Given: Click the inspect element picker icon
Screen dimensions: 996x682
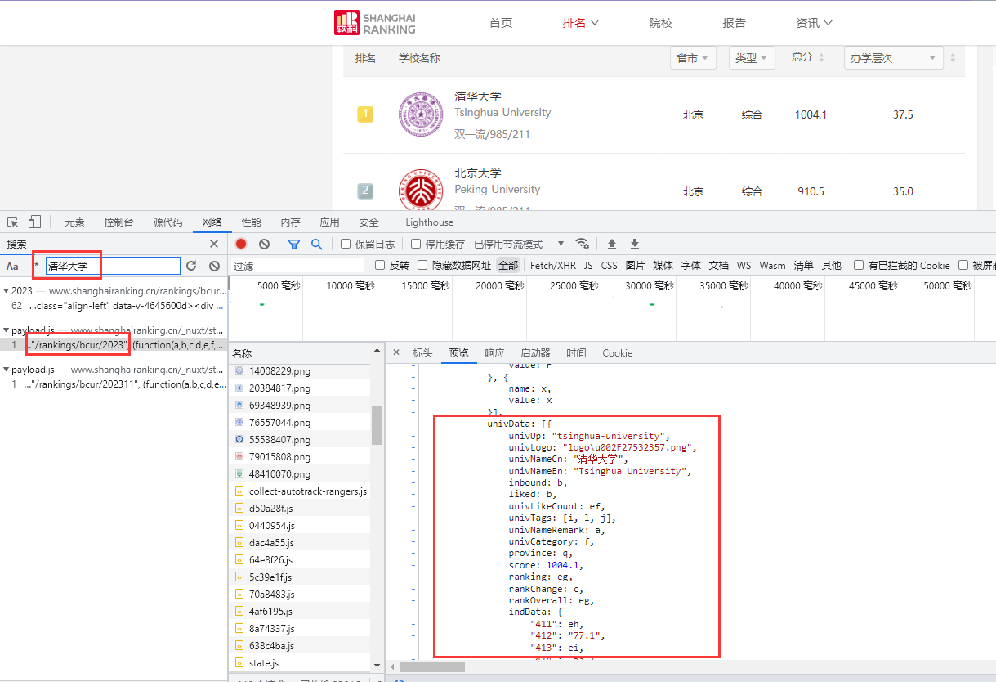Looking at the screenshot, I should tap(13, 222).
